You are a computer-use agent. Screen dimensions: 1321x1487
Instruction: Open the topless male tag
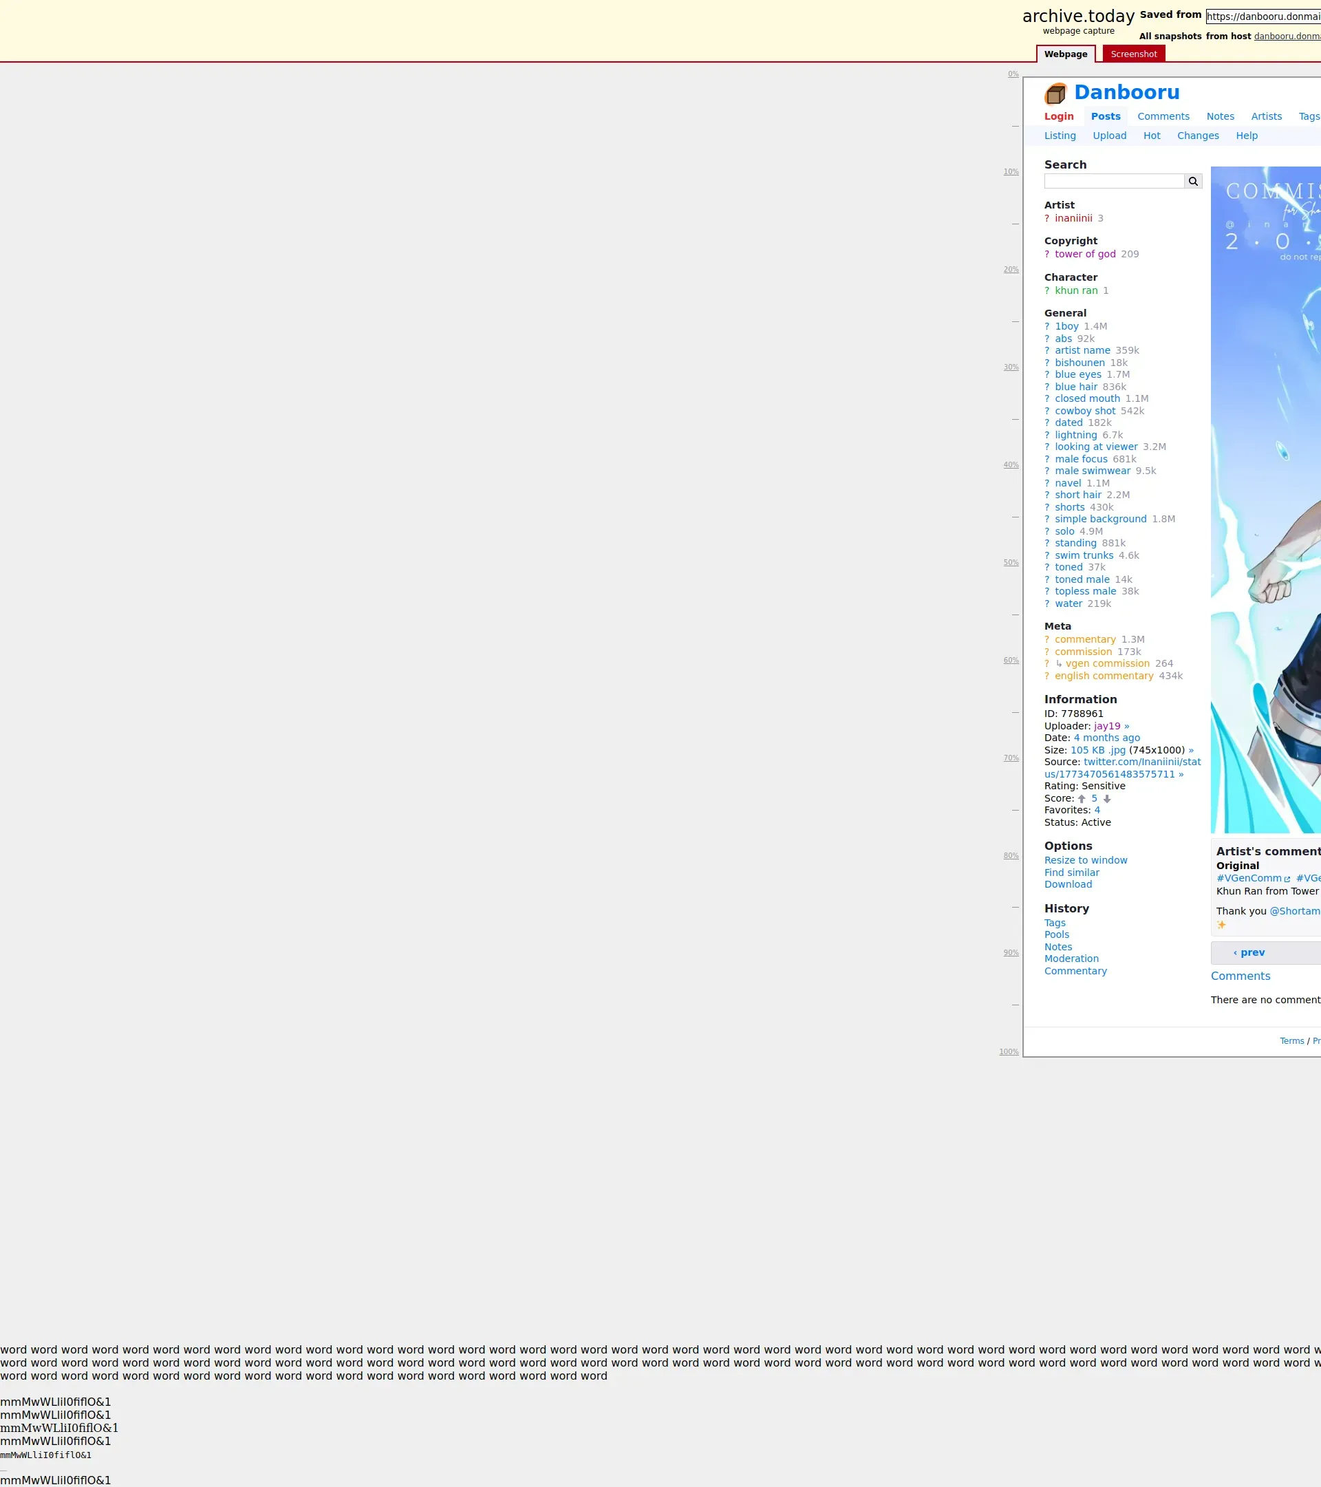click(1085, 592)
